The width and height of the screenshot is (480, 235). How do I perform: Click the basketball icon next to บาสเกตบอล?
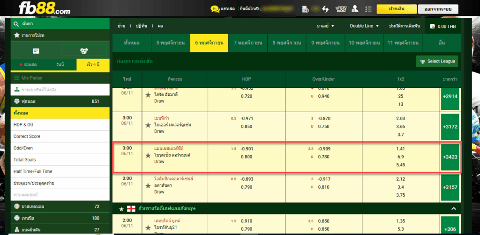pos(17,207)
